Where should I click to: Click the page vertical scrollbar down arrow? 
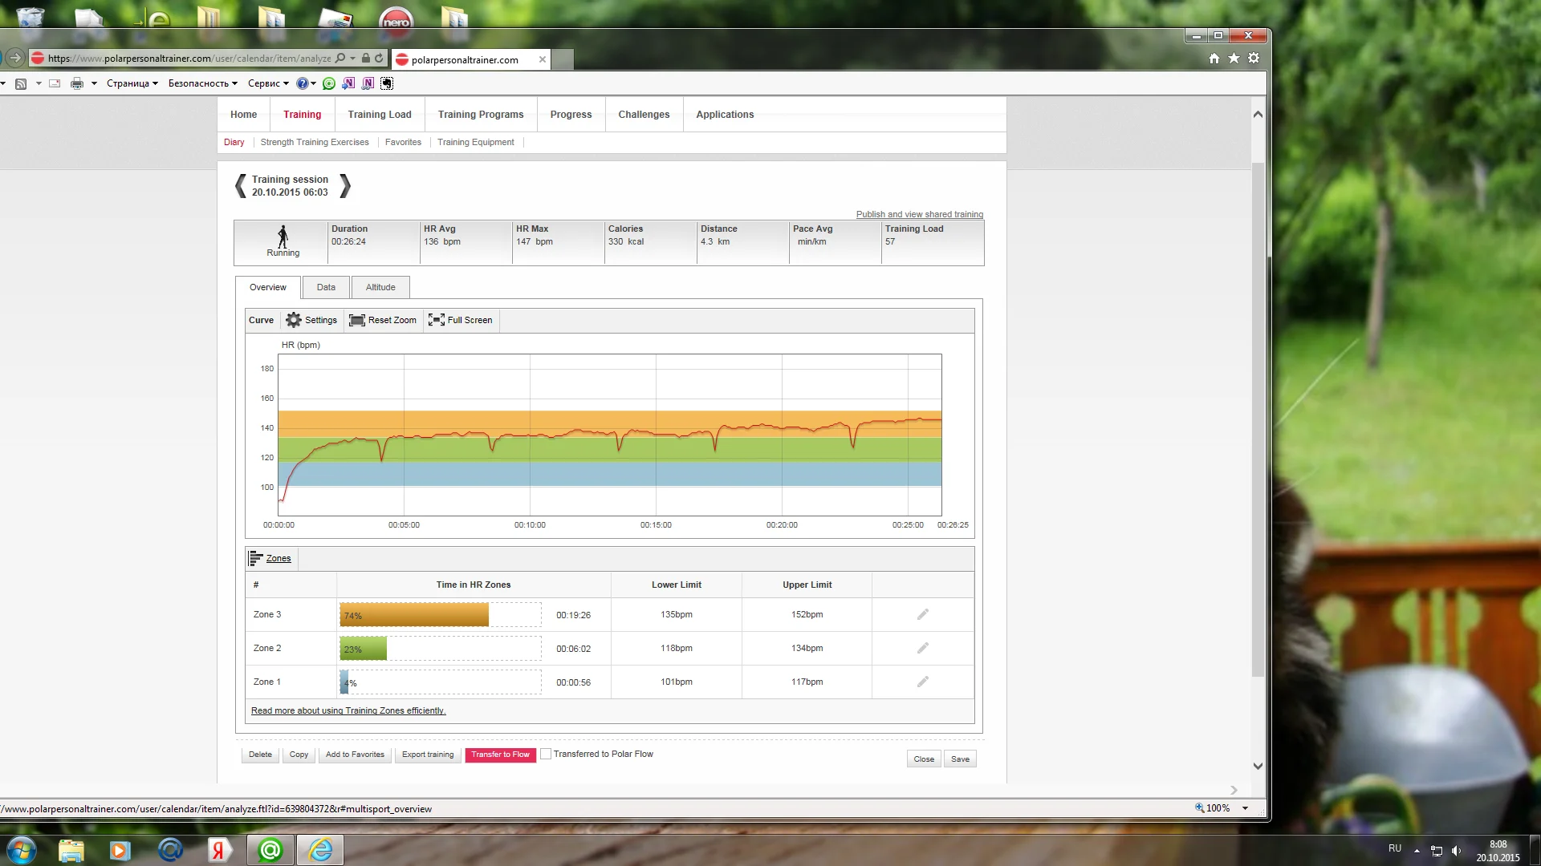1258,766
